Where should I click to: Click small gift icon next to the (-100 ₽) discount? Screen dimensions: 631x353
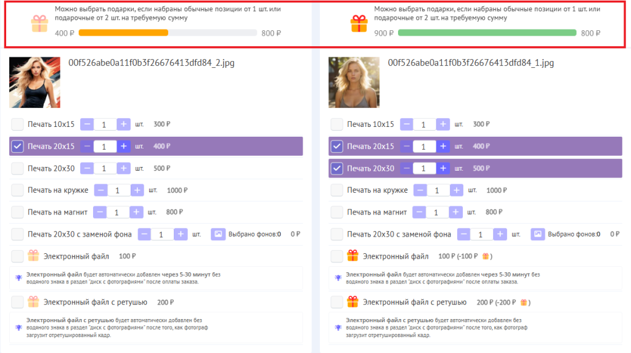[x=485, y=256]
